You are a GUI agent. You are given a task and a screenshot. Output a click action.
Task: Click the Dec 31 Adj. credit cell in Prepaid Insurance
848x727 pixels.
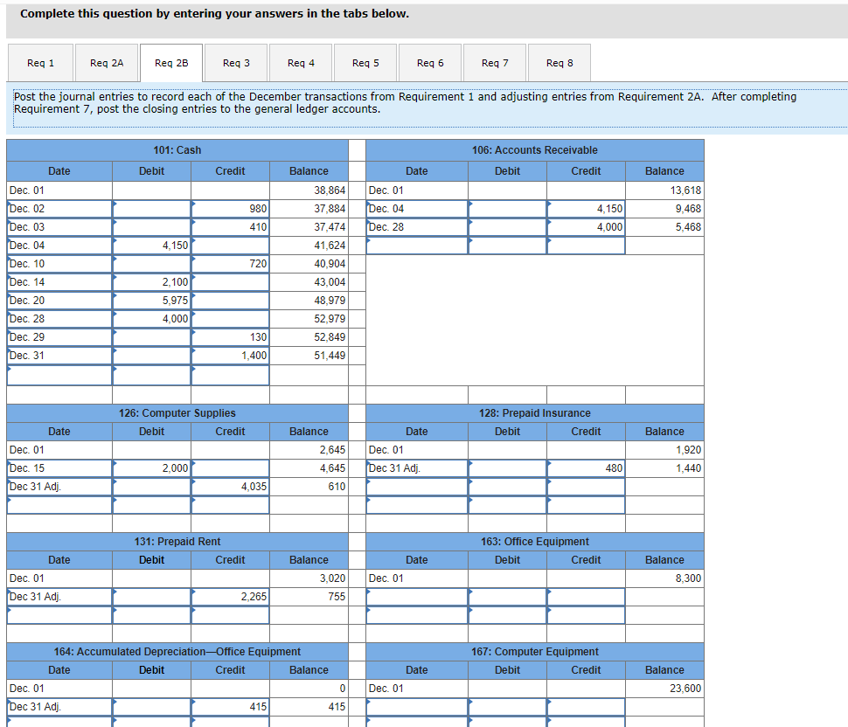[x=585, y=467]
